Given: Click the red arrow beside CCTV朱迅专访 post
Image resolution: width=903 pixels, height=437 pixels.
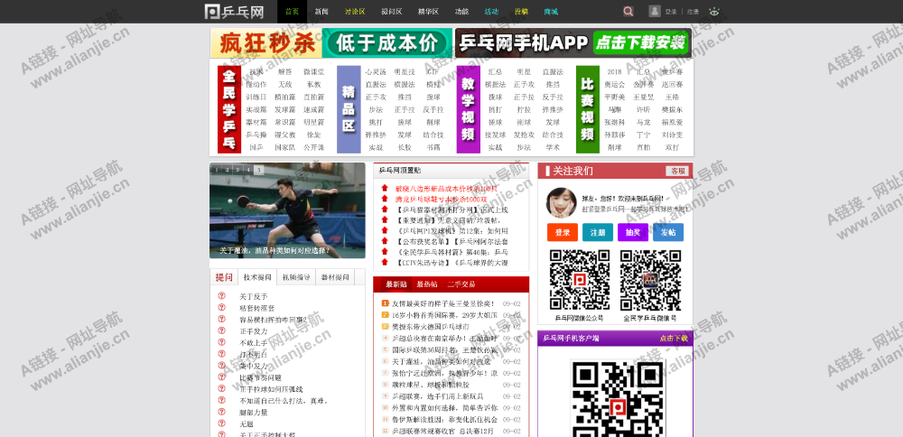Looking at the screenshot, I should pos(385,262).
